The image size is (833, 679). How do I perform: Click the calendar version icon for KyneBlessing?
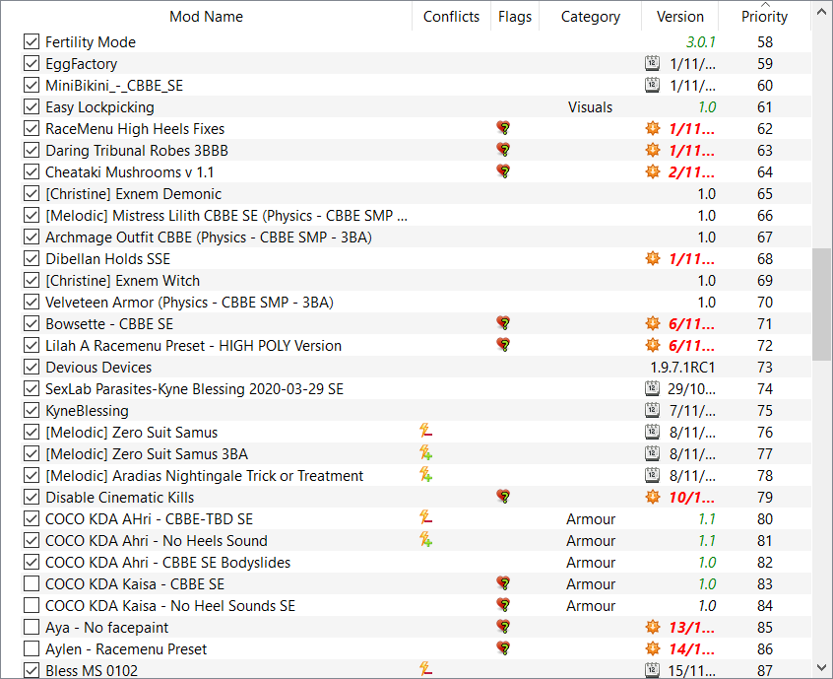[653, 410]
